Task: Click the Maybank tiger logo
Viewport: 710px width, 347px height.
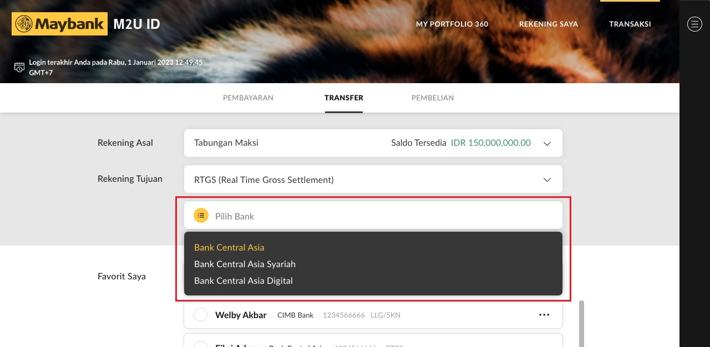Action: (x=24, y=24)
